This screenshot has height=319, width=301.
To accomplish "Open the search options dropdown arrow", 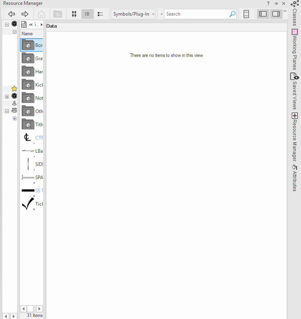I will click(x=162, y=14).
